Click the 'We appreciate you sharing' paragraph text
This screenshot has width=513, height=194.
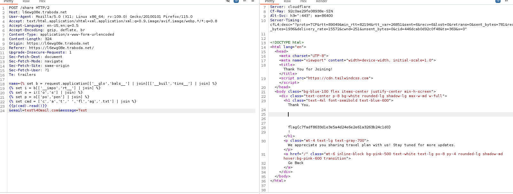click(372, 145)
